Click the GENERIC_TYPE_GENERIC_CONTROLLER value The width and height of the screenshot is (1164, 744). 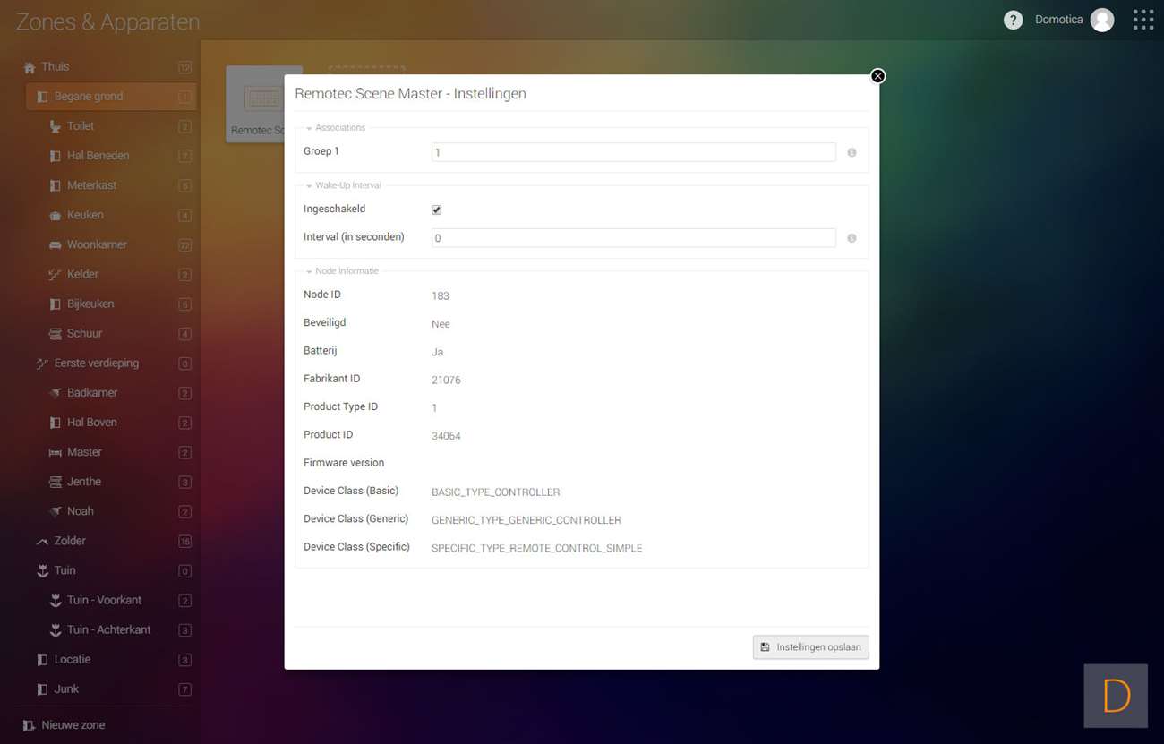click(526, 520)
